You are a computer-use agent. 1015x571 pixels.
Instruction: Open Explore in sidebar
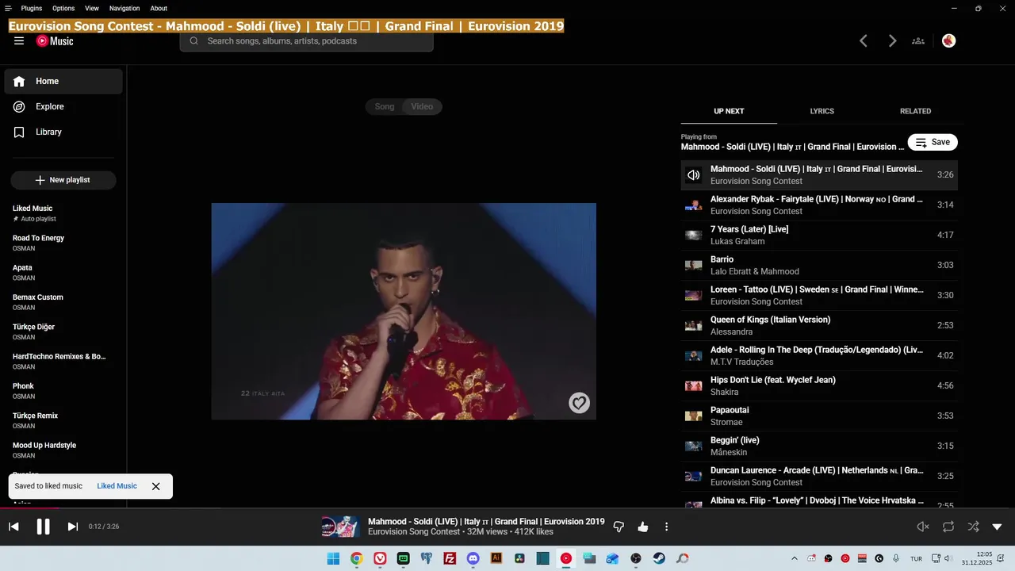coord(63,106)
